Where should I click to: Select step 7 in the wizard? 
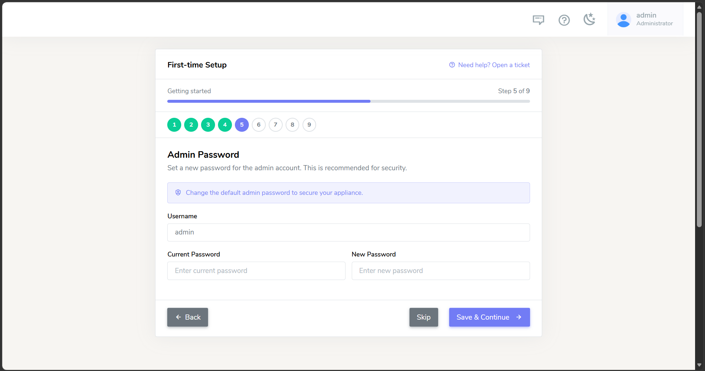(x=276, y=125)
